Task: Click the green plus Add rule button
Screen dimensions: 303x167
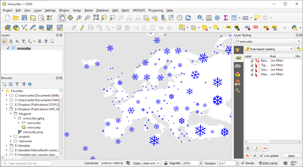Action: [248, 148]
